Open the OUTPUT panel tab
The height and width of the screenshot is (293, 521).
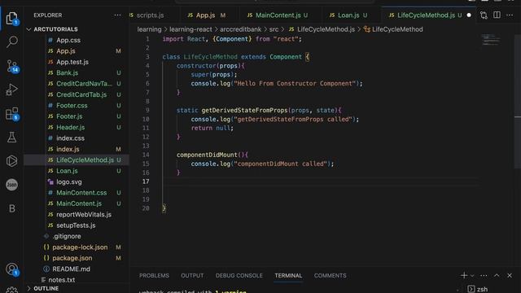coord(192,275)
